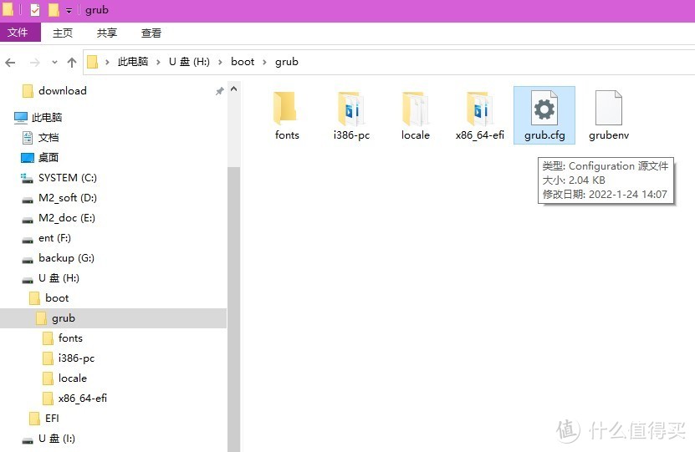Select U 盘 (H:) drive in tree
The width and height of the screenshot is (695, 452).
click(x=59, y=277)
